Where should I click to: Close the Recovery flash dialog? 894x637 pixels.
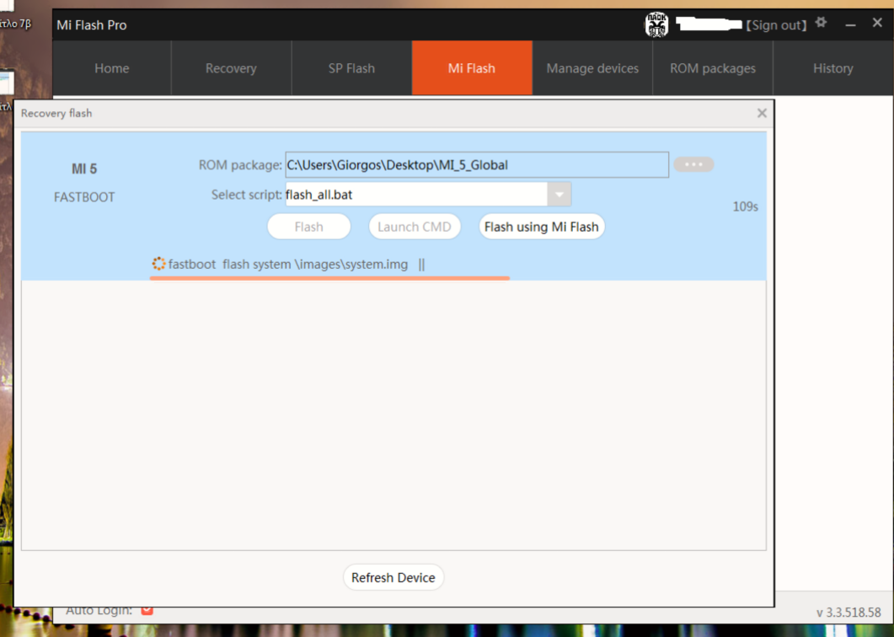click(762, 113)
